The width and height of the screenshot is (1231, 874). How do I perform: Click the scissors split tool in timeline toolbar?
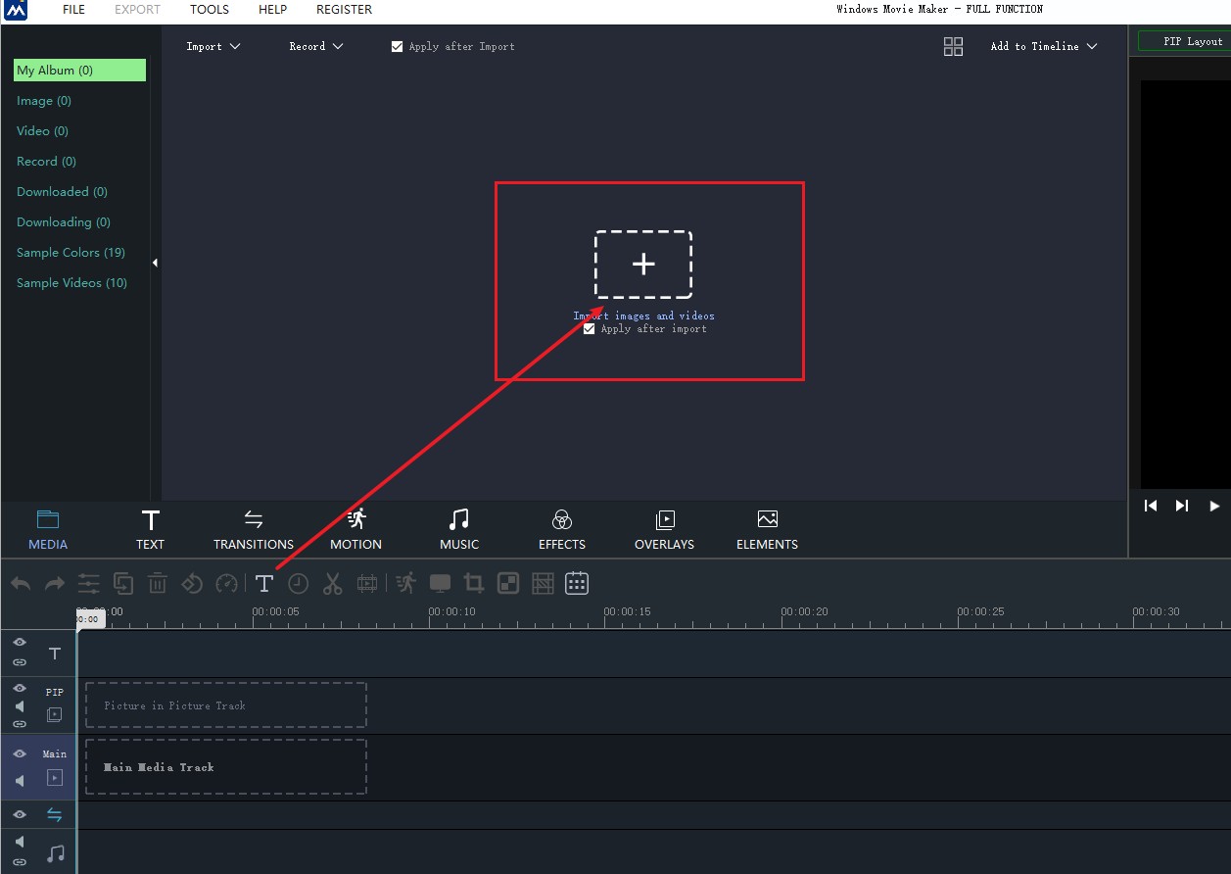[333, 584]
